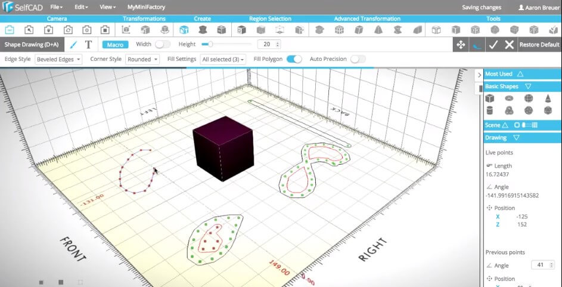Open the File menu
The width and height of the screenshot is (562, 287).
click(57, 7)
